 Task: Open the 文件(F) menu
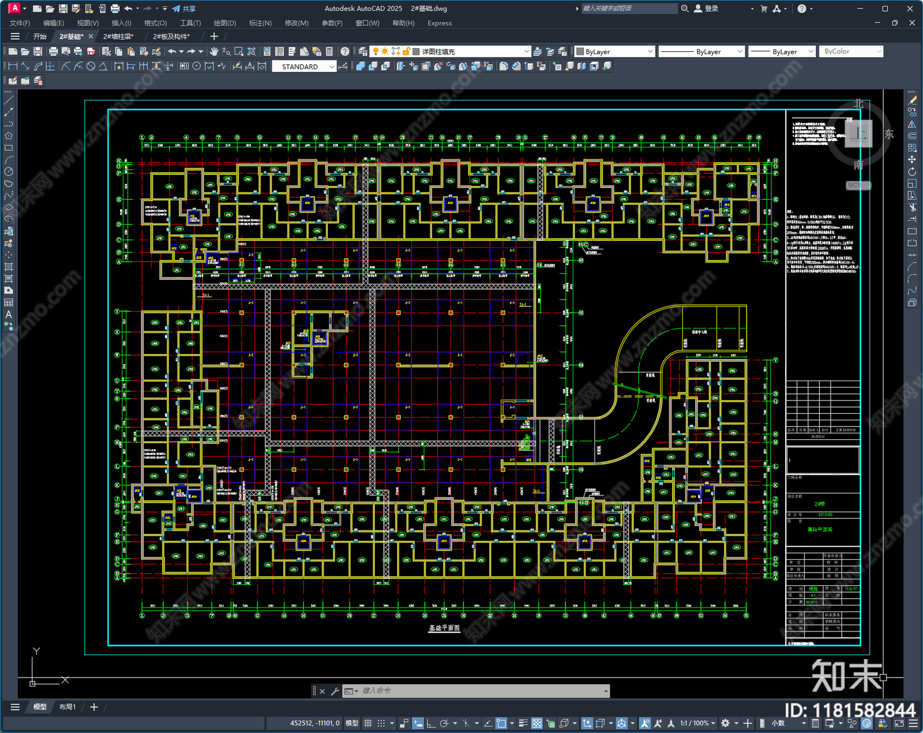tap(20, 23)
